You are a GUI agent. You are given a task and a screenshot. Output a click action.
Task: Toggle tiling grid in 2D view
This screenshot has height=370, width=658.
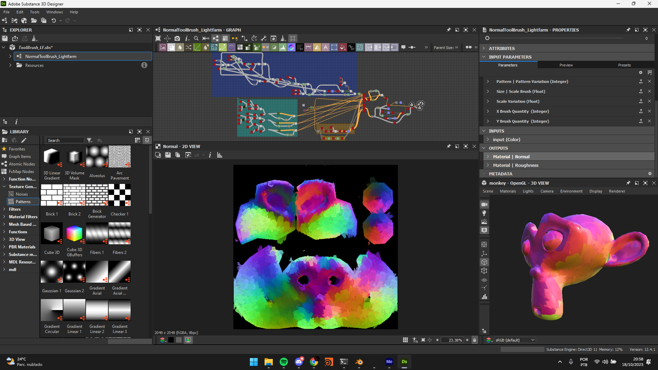(x=405, y=340)
